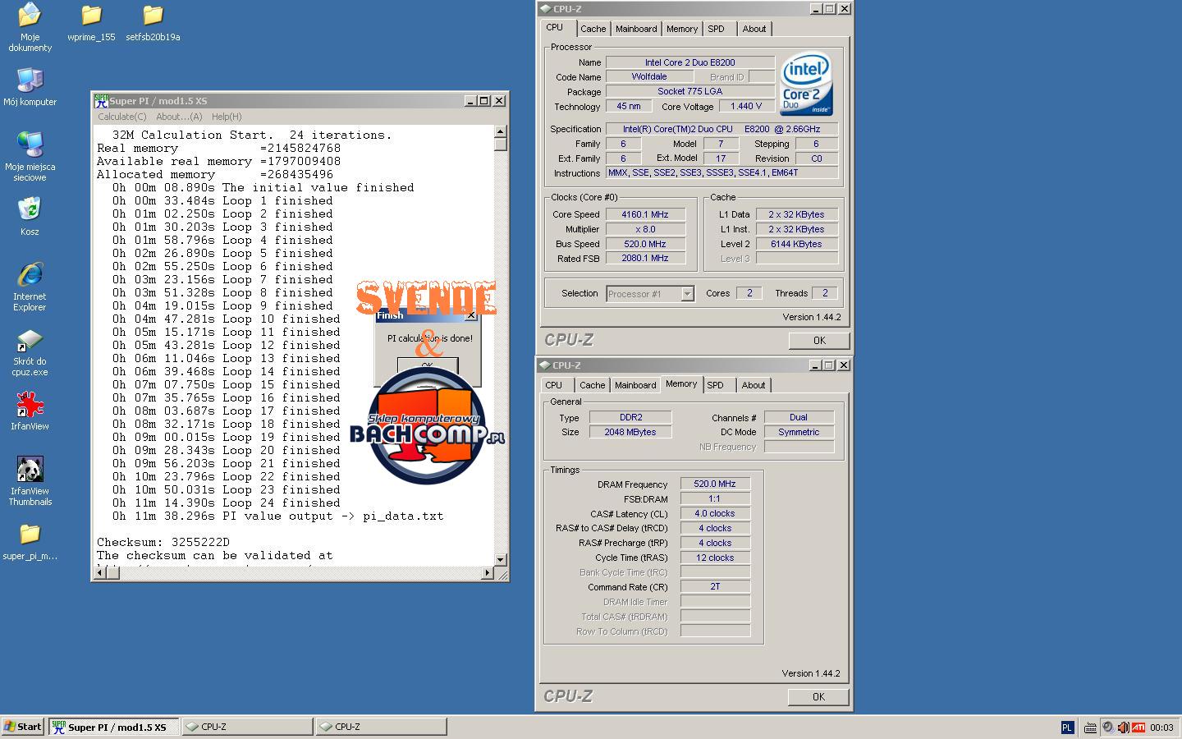Click the Wolfdale code name field

point(649,77)
